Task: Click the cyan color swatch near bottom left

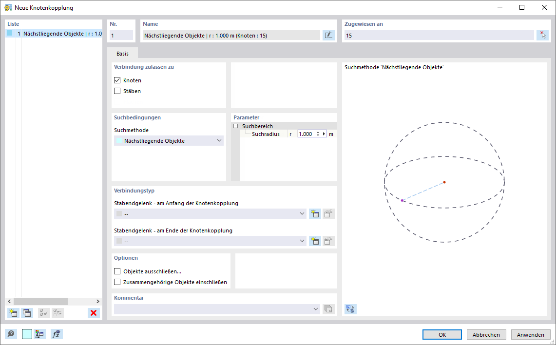Action: point(27,334)
